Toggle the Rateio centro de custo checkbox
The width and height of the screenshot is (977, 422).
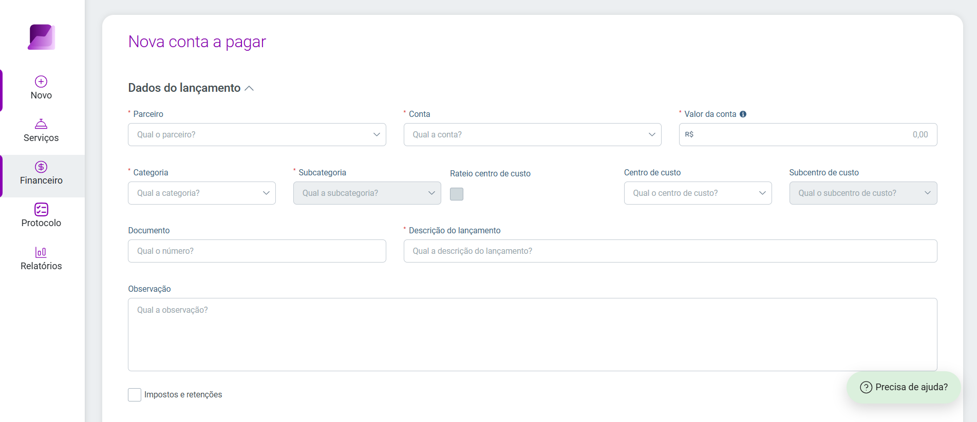457,194
